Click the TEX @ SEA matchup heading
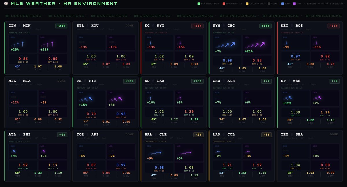347x187 pixels. (292, 134)
